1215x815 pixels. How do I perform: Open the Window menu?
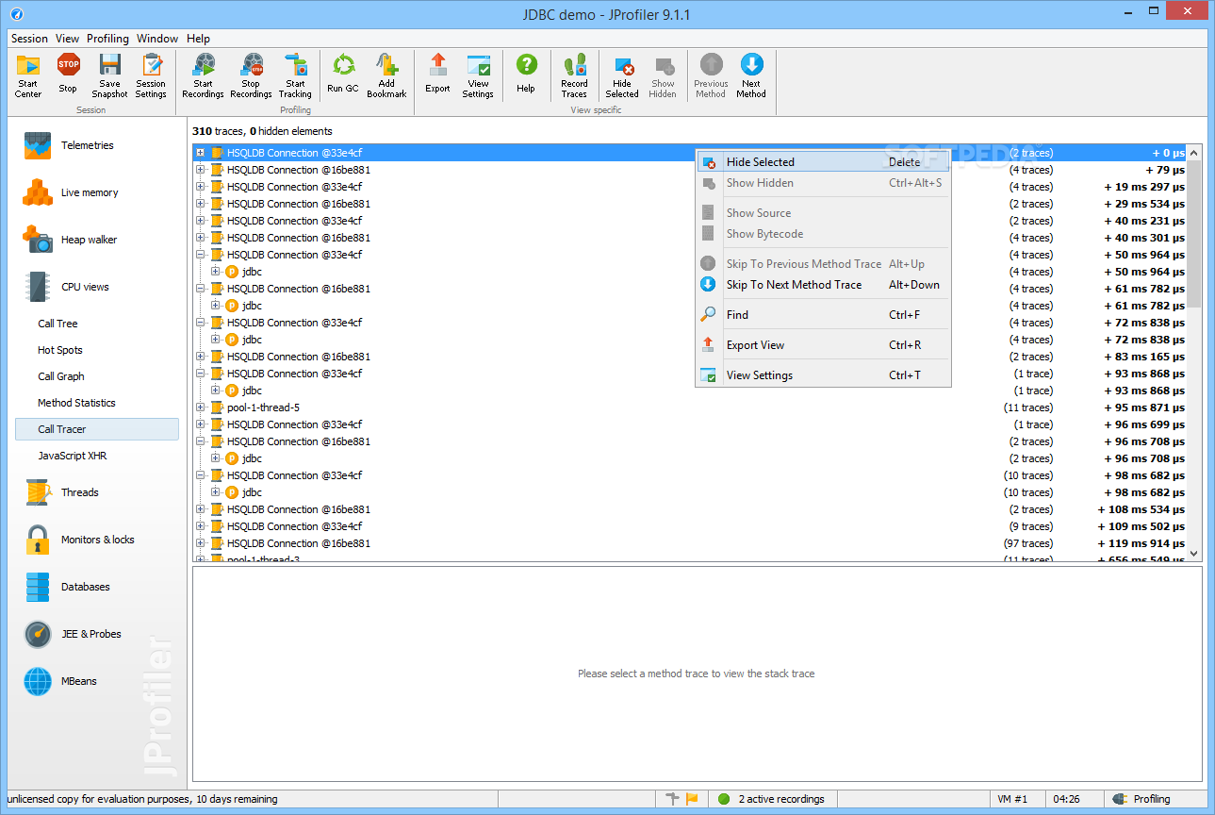(x=157, y=39)
